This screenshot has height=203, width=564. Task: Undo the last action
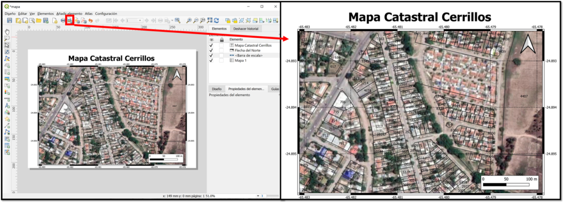click(90, 20)
